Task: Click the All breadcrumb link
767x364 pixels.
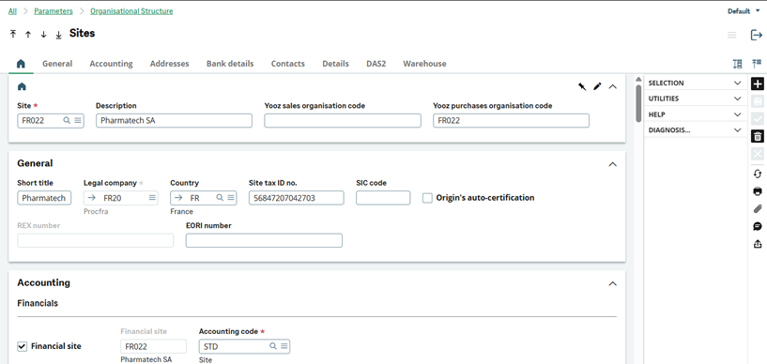Action: pos(12,10)
